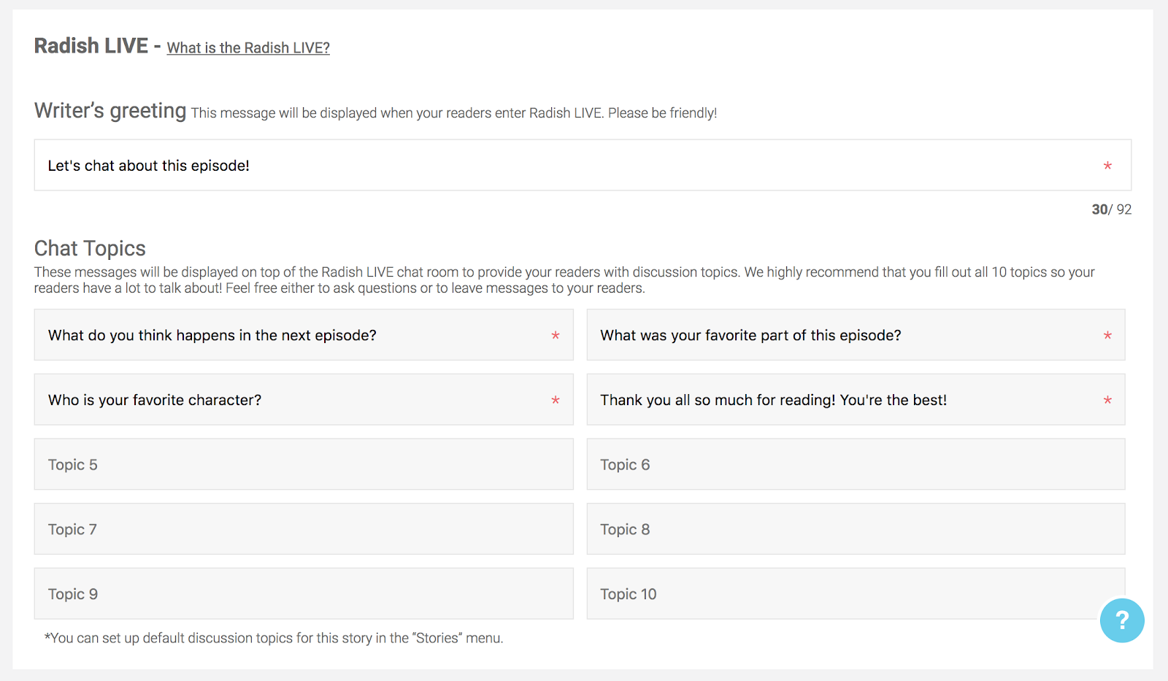This screenshot has height=681, width=1168.
Task: Select the '30/ 92' character counter
Action: point(1111,209)
